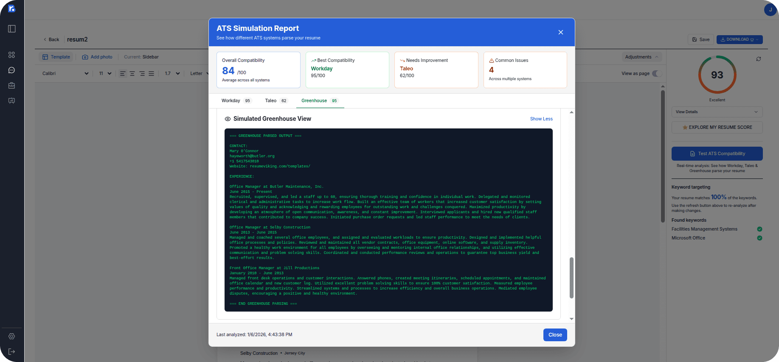This screenshot has width=779, height=362.
Task: Click the 93 score gauge
Action: (717, 75)
